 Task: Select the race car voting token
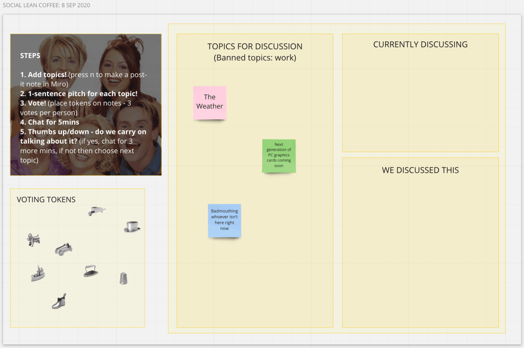coord(64,249)
